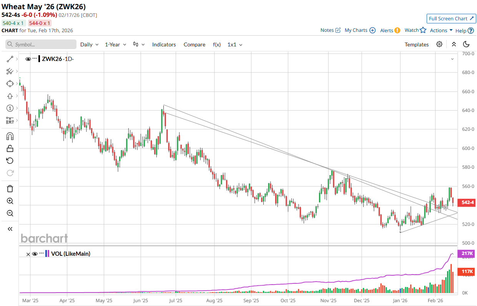The height and width of the screenshot is (306, 477).
Task: Click the Full Screen Chart button
Action: pos(451,18)
